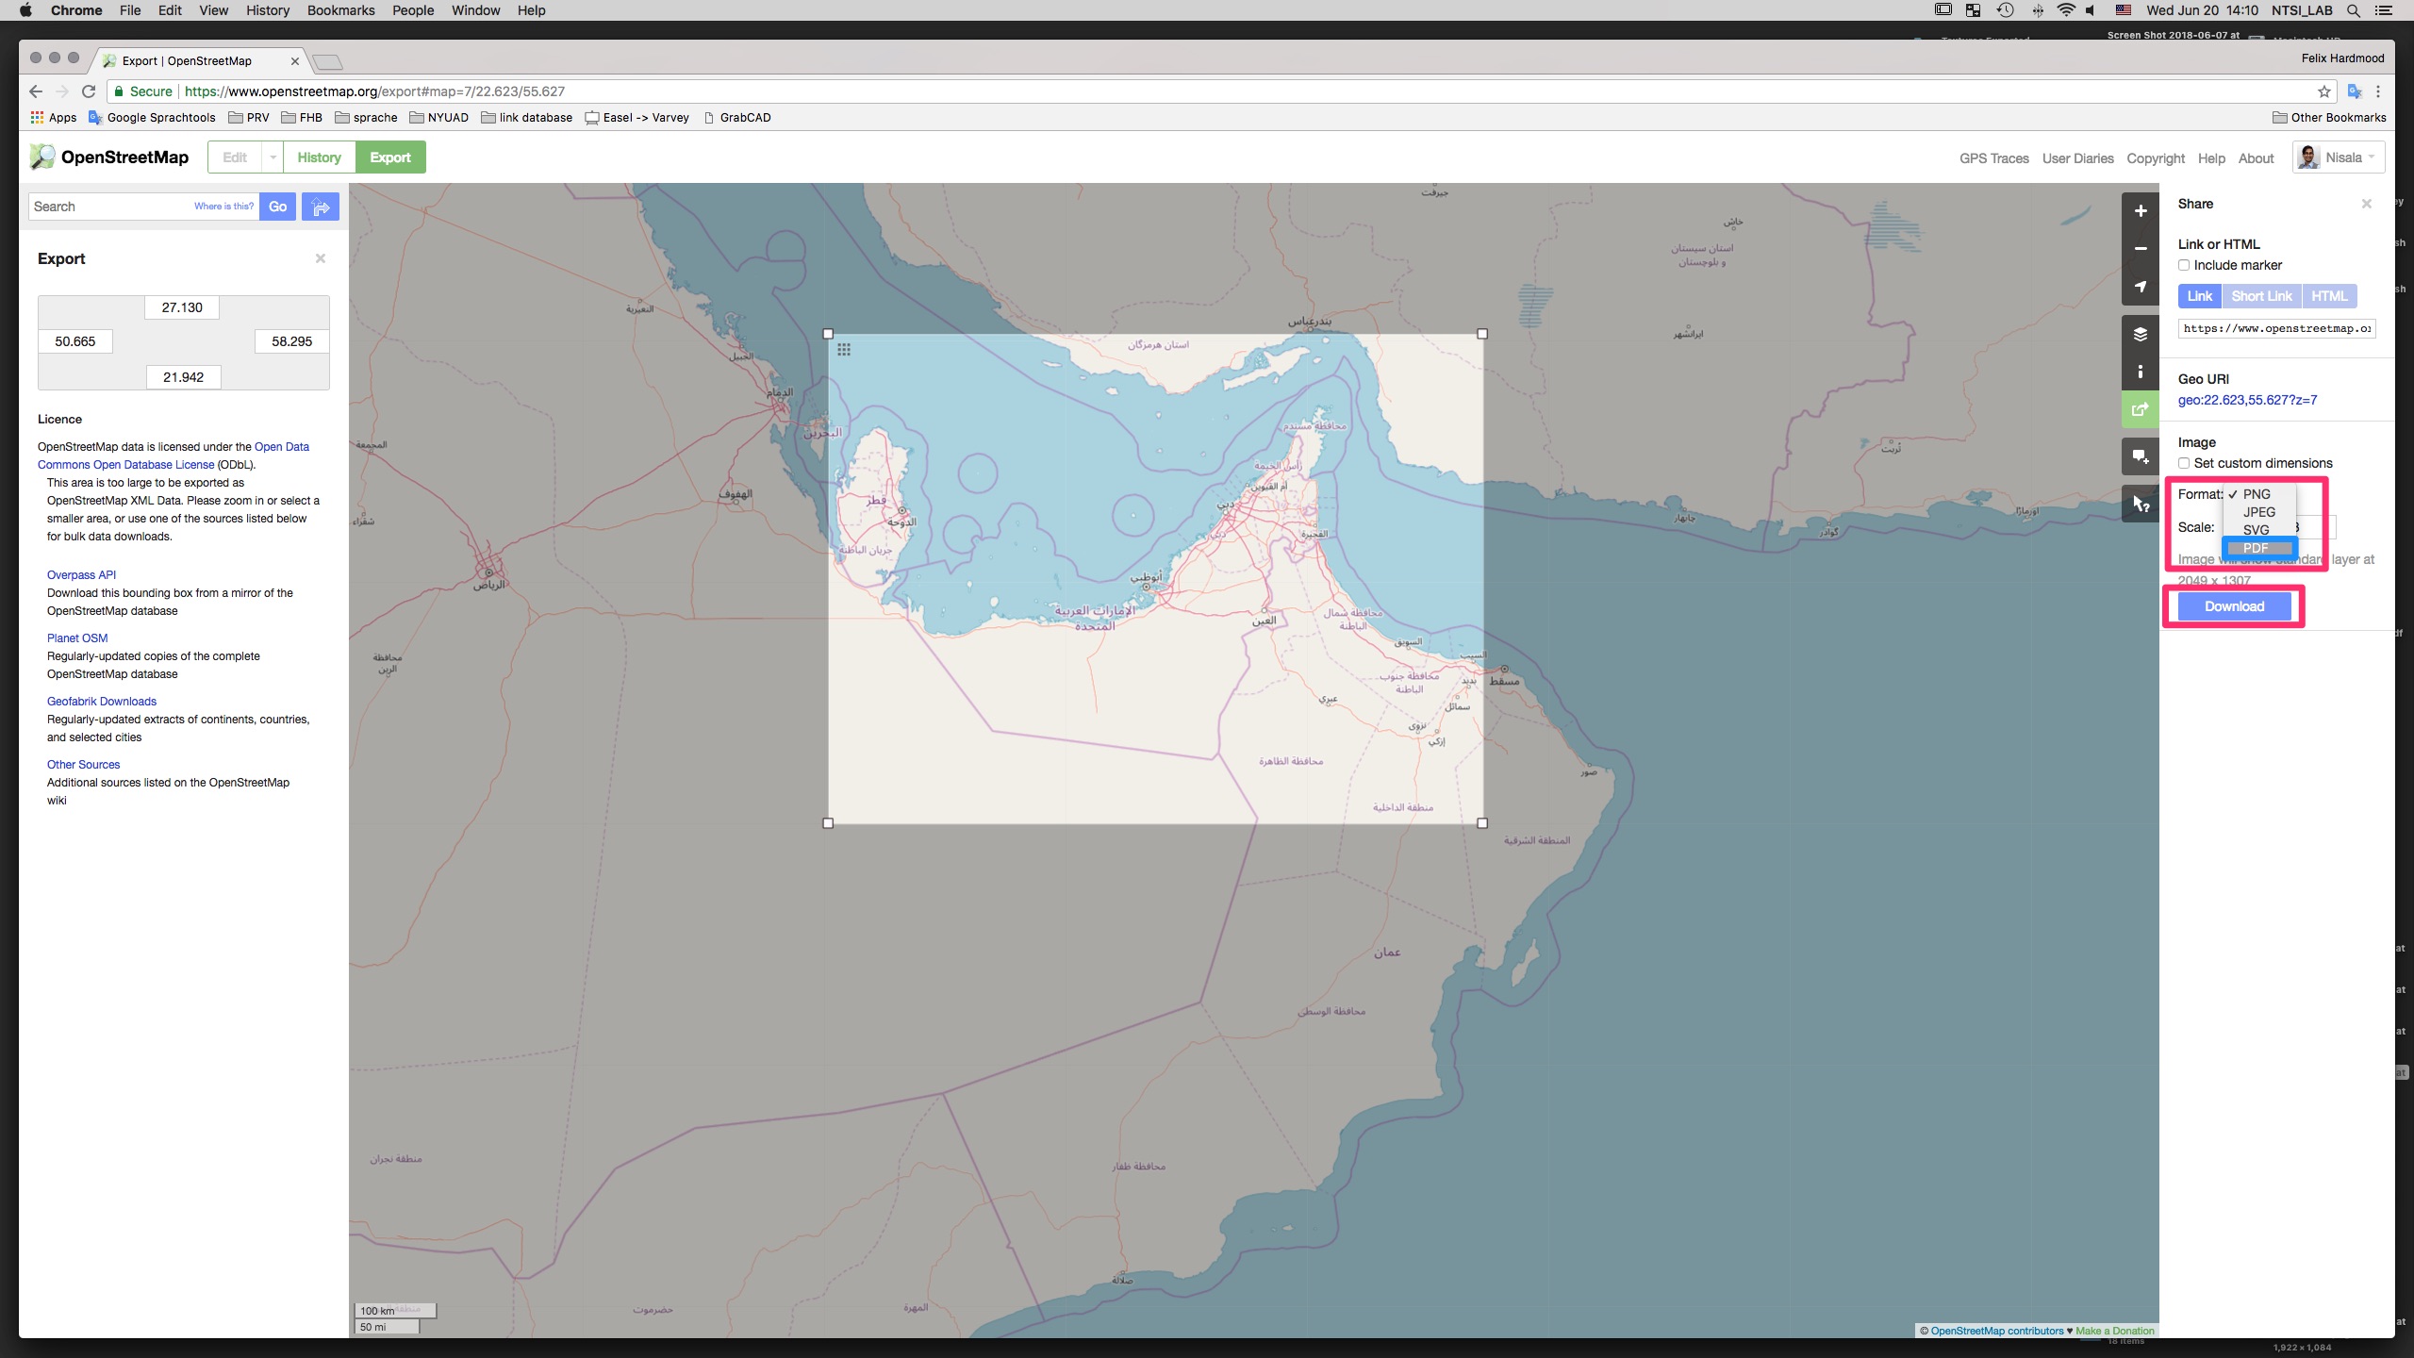The image size is (2414, 1358).
Task: Open the map key info icon
Action: [x=2140, y=372]
